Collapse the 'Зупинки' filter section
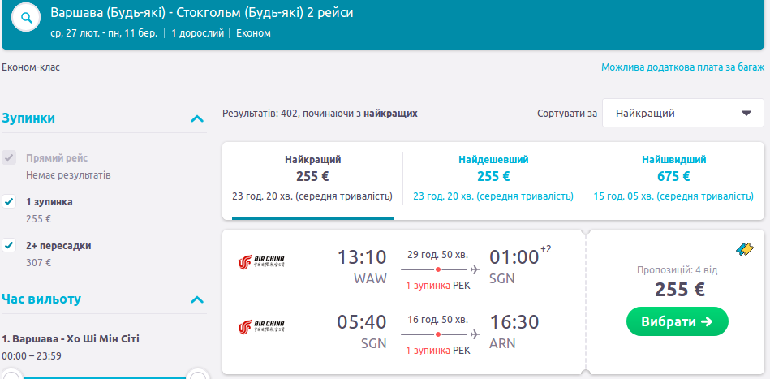The image size is (770, 379). tap(196, 118)
